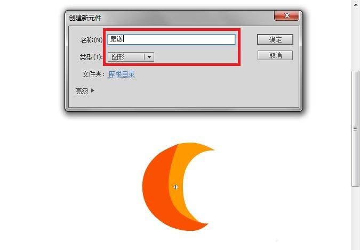Cancel the dialog with 取消
This screenshot has width=360, height=250.
pos(275,55)
